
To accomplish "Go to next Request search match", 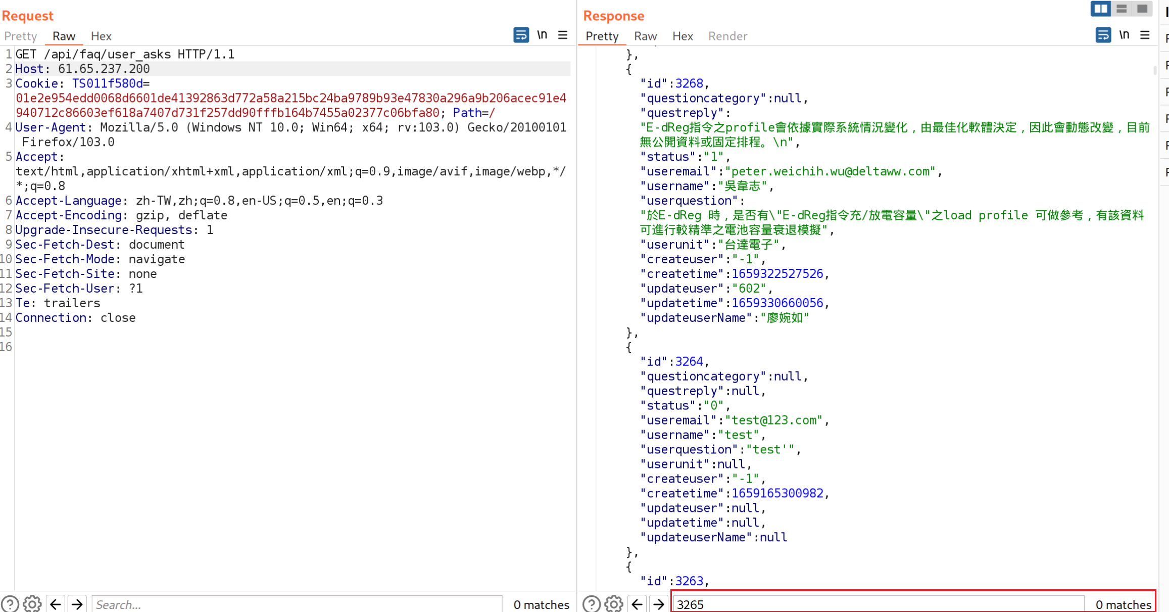I will (x=77, y=604).
